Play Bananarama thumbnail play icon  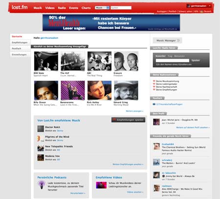click(82, 97)
